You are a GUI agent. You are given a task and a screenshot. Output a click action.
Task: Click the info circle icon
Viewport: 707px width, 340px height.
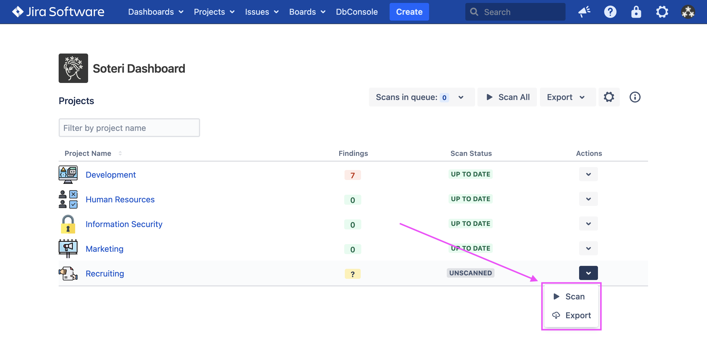[635, 97]
